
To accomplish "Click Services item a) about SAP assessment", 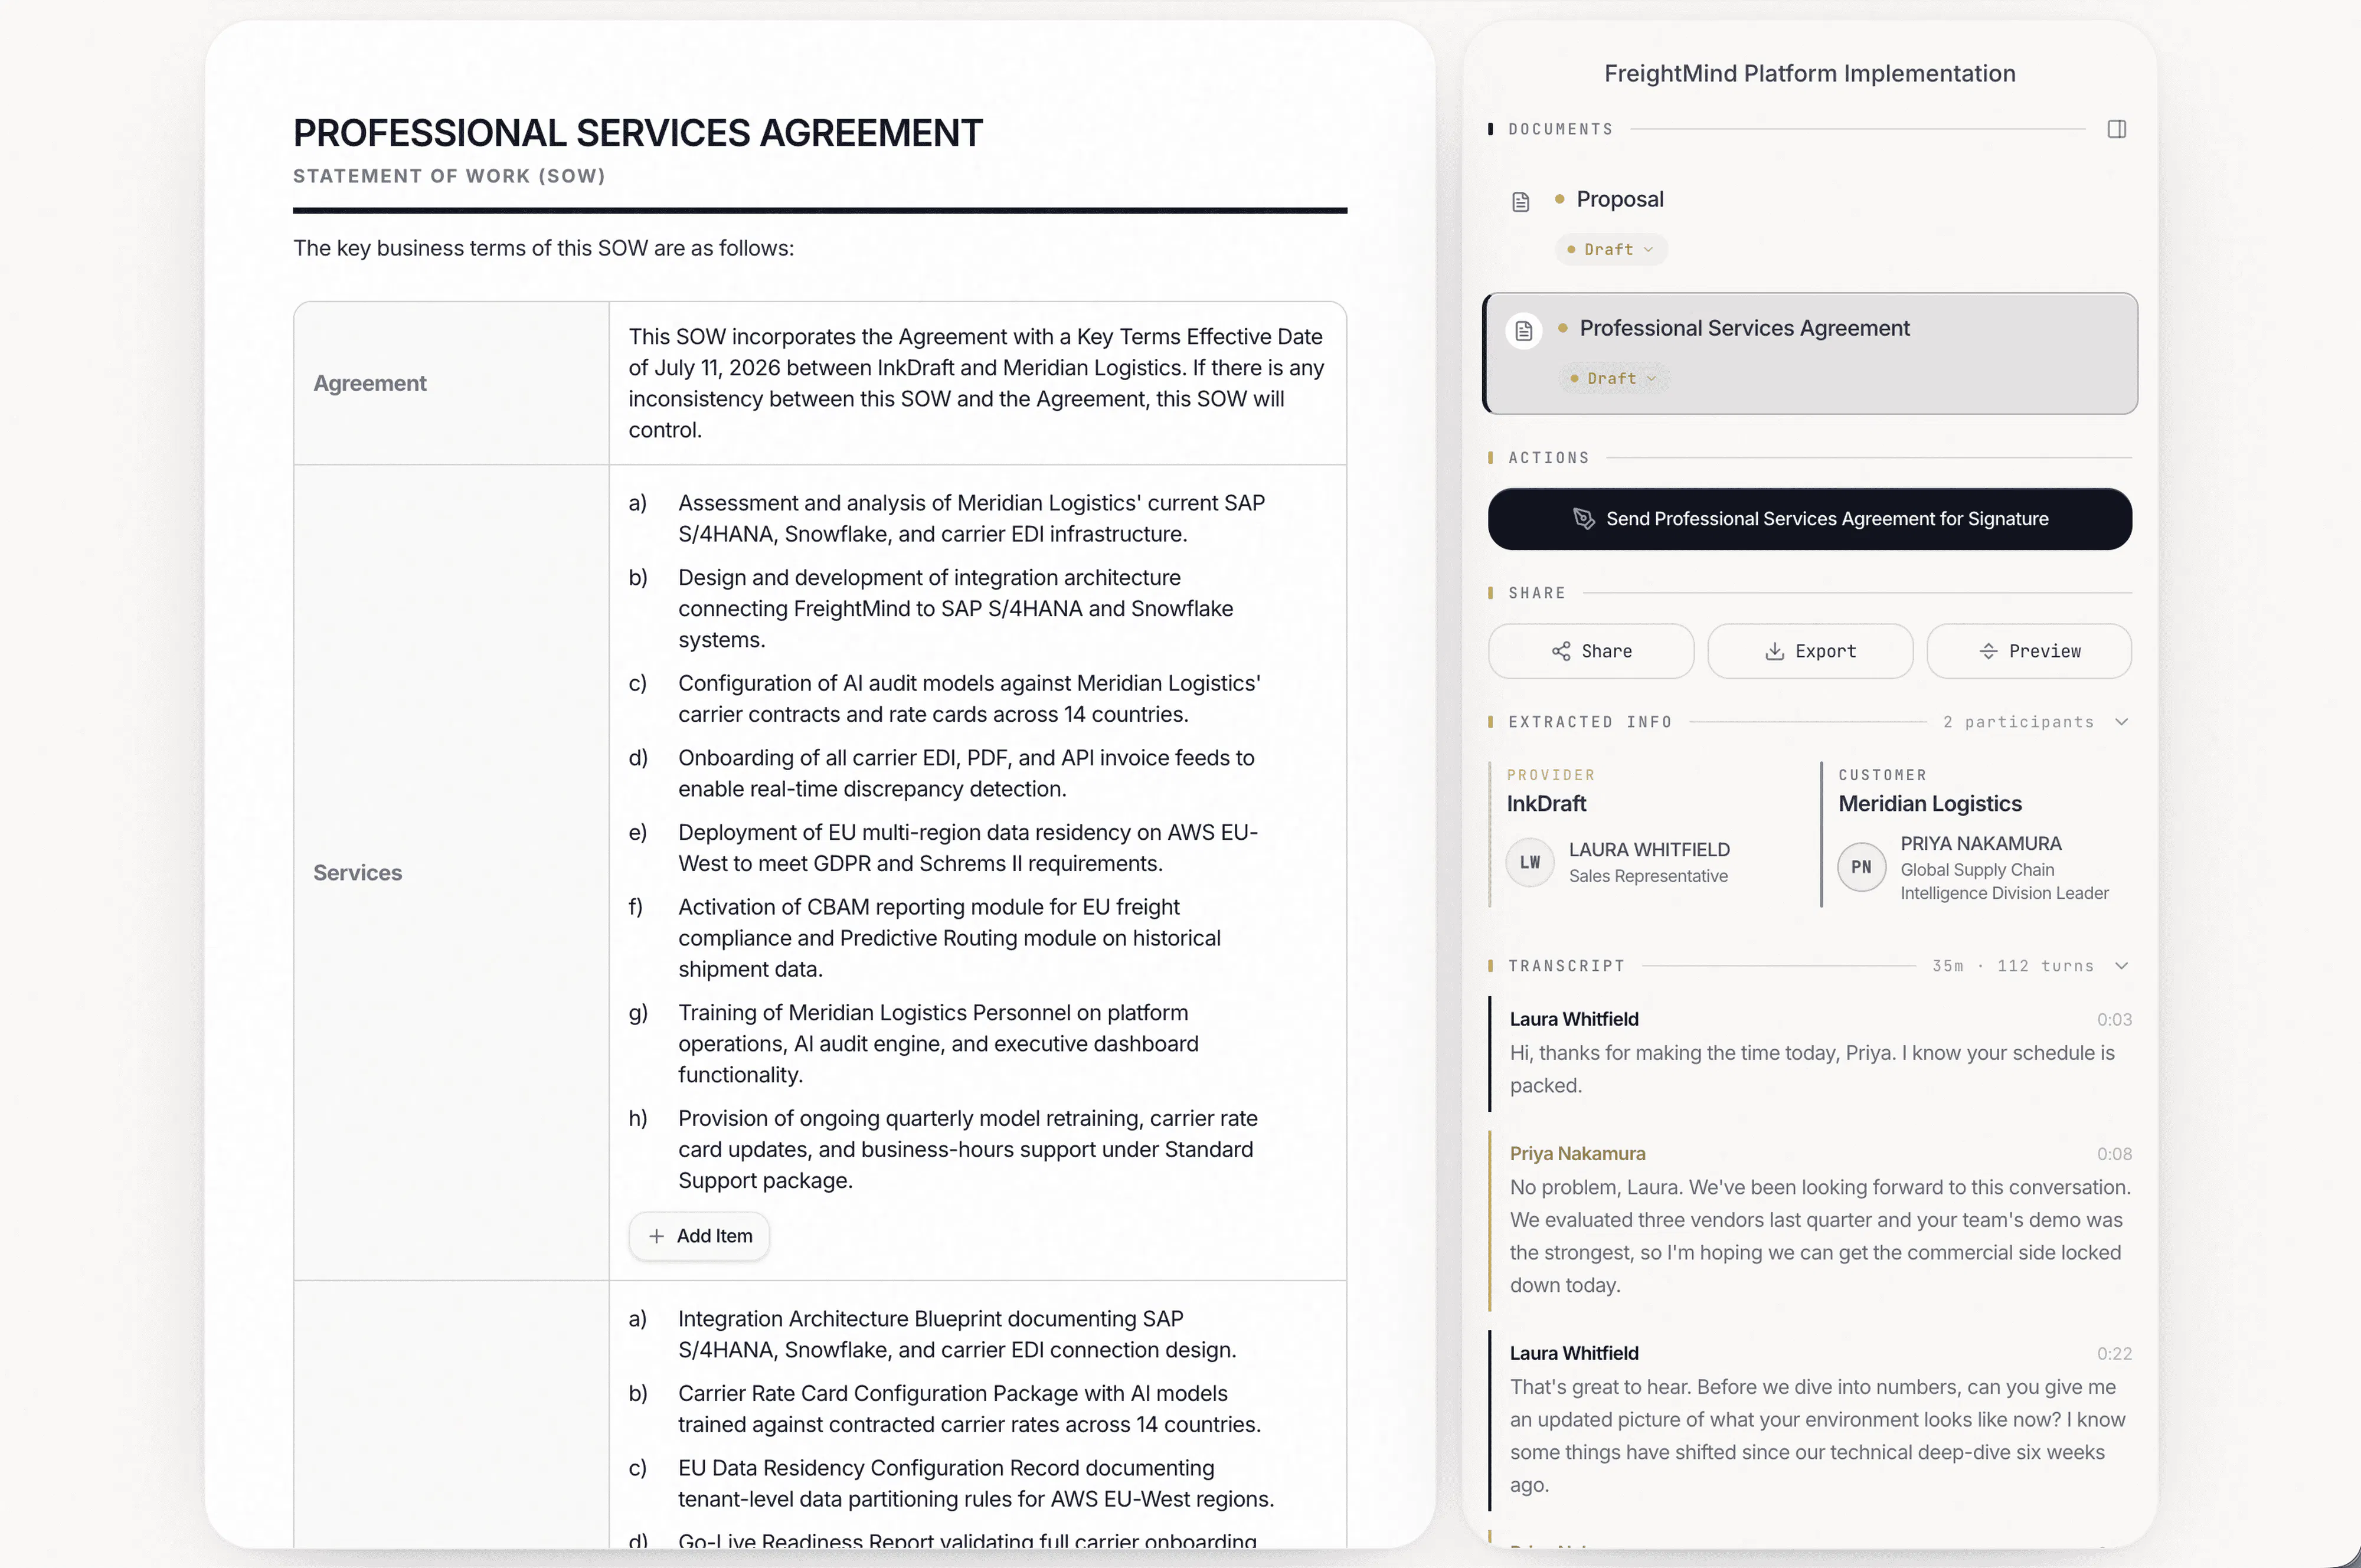I will click(x=972, y=518).
